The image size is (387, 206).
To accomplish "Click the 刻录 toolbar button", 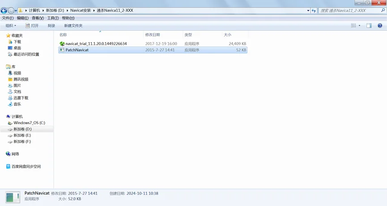I will coord(51,25).
